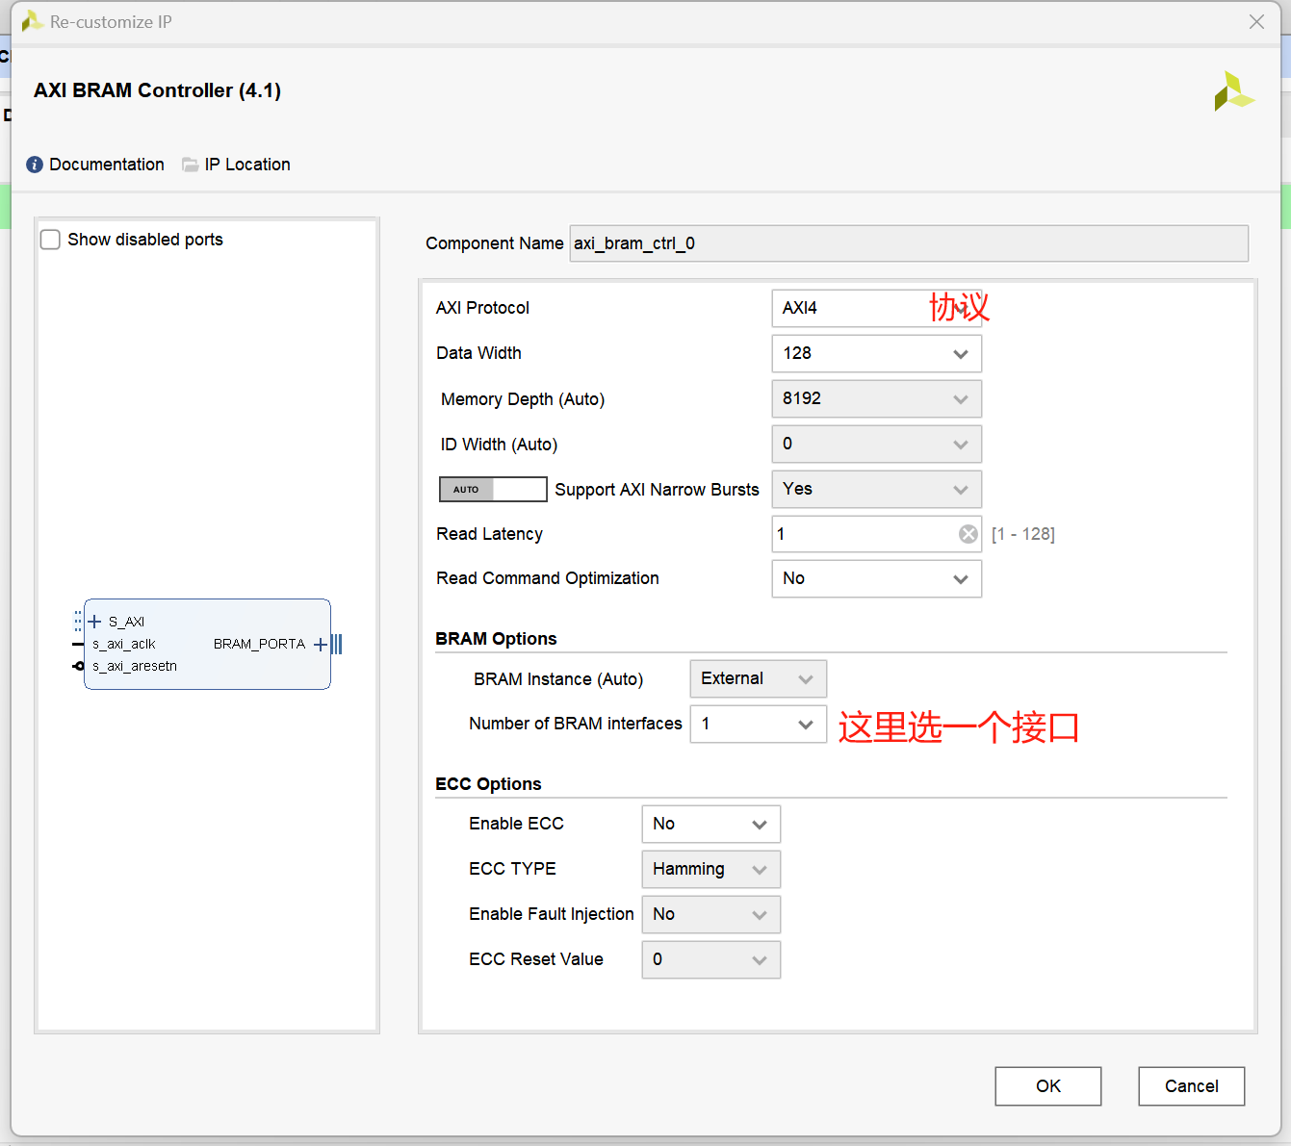The height and width of the screenshot is (1146, 1291).
Task: Open the Memory Depth dropdown
Action: coord(960,398)
